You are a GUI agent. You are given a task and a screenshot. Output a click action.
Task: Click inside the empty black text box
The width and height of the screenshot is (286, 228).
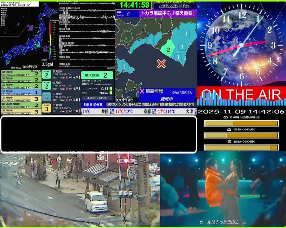click(x=99, y=134)
